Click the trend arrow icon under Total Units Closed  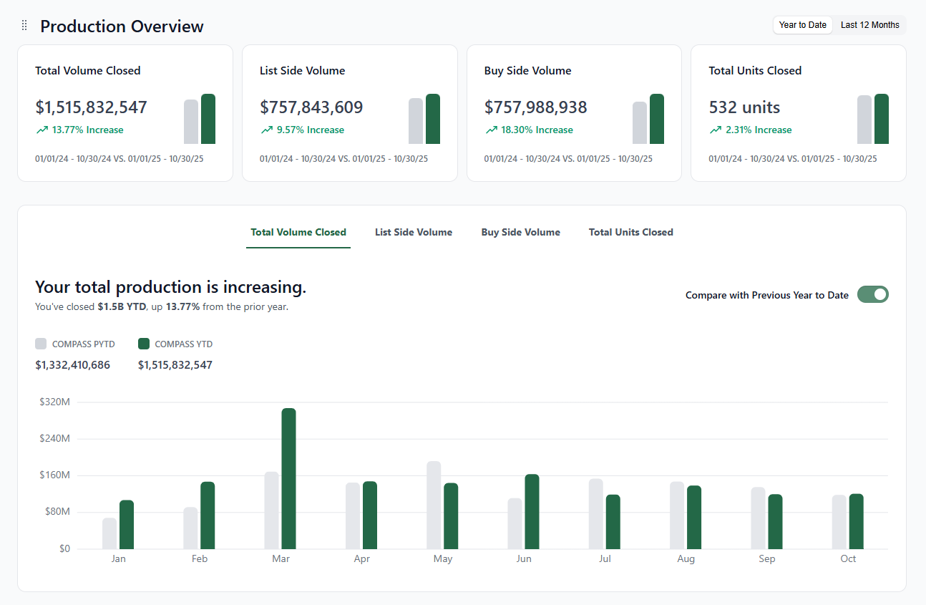pos(716,130)
